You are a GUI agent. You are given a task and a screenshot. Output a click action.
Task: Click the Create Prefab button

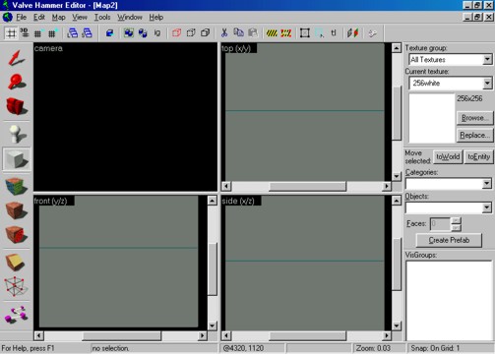(449, 240)
